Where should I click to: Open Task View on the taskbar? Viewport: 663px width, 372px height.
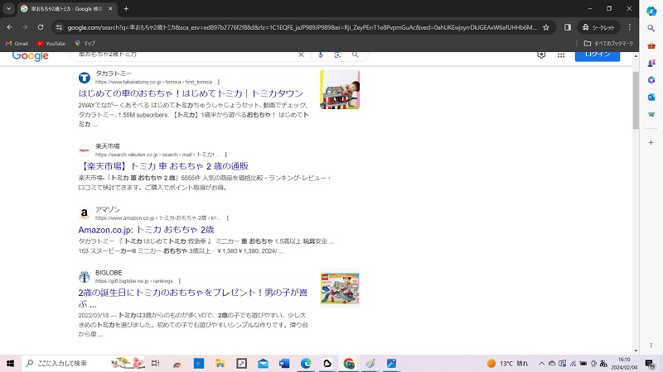tap(155, 363)
